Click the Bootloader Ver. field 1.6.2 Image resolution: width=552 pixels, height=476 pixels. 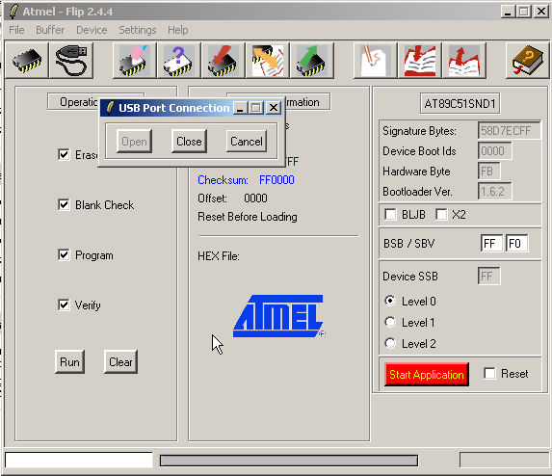(x=494, y=192)
